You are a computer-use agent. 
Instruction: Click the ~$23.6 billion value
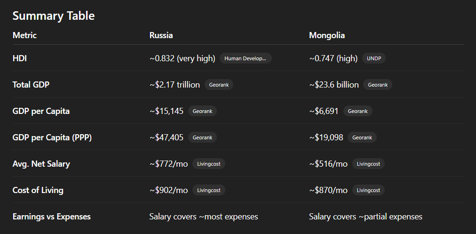[x=334, y=85]
